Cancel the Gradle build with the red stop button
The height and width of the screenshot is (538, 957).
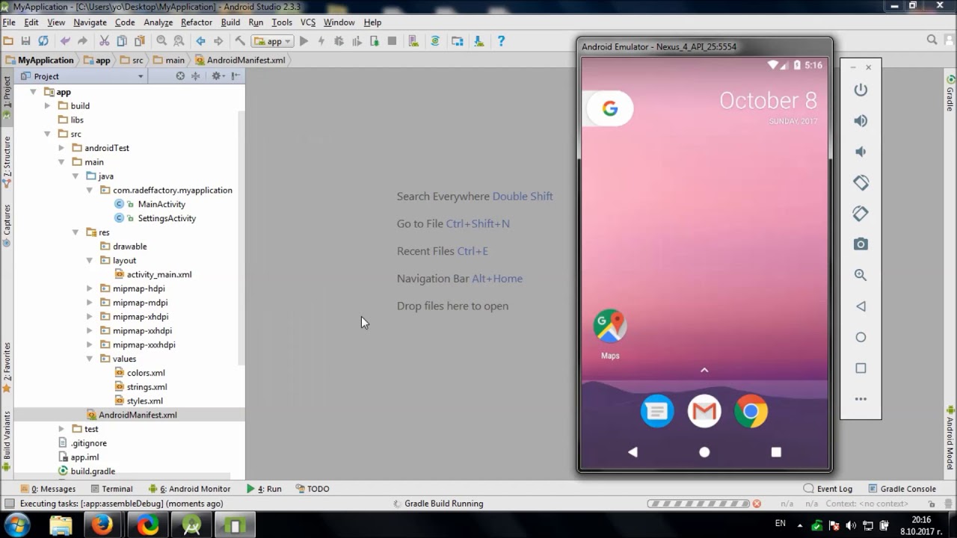[757, 504]
